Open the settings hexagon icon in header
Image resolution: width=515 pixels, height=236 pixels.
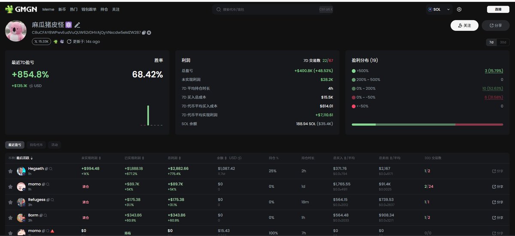coord(459,9)
